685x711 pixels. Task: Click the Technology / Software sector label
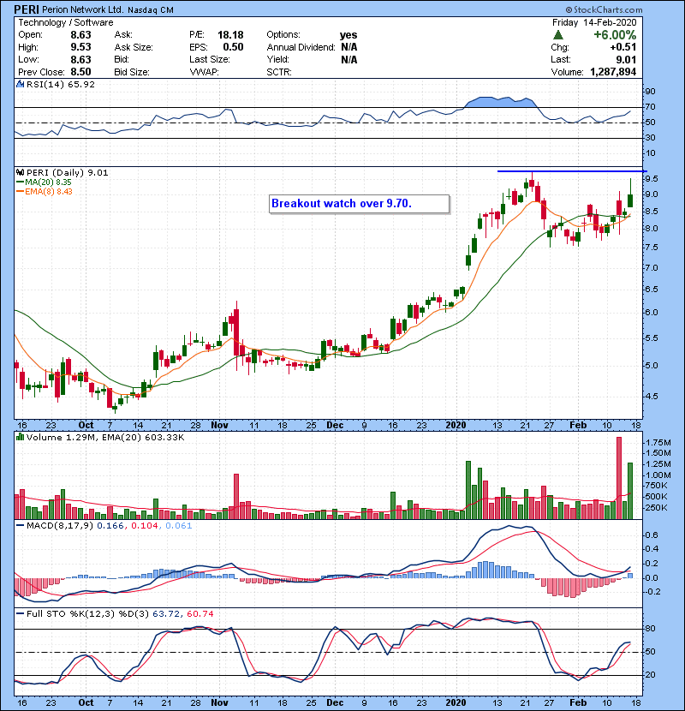click(x=66, y=22)
